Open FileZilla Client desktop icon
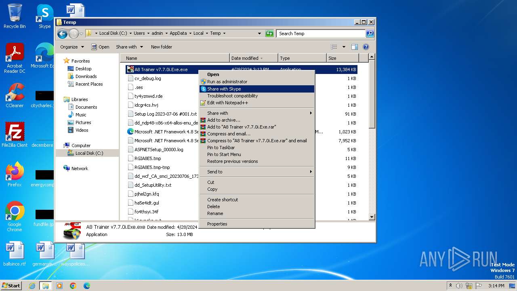 (x=15, y=135)
